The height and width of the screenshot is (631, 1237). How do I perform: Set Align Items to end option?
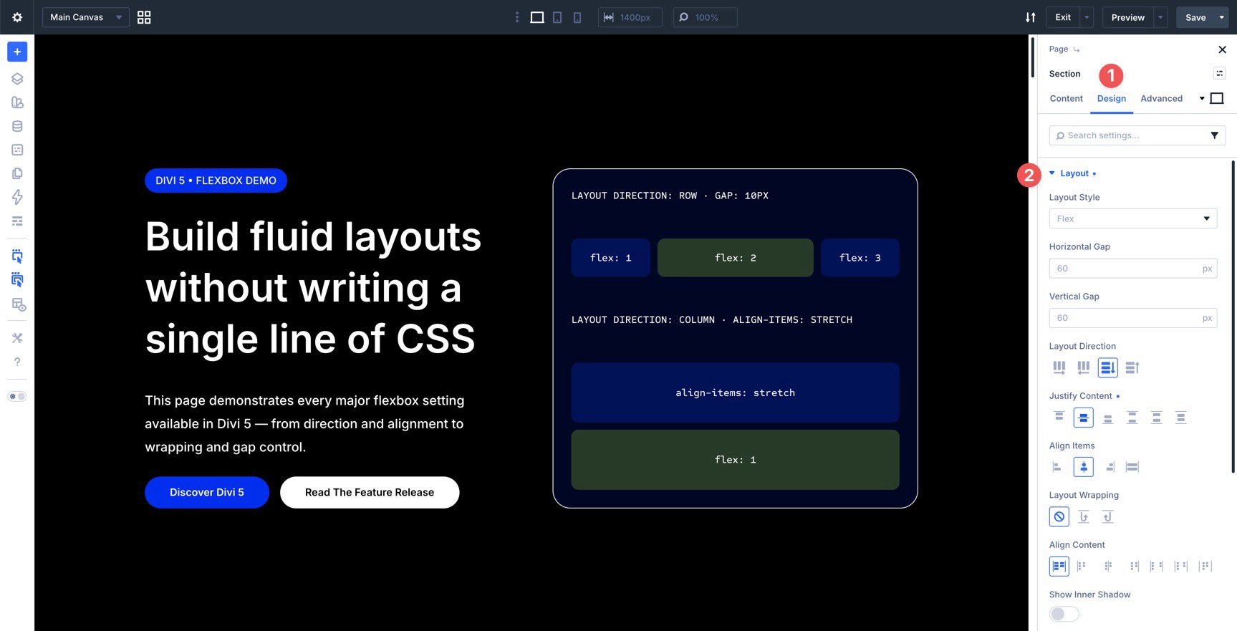tap(1110, 467)
